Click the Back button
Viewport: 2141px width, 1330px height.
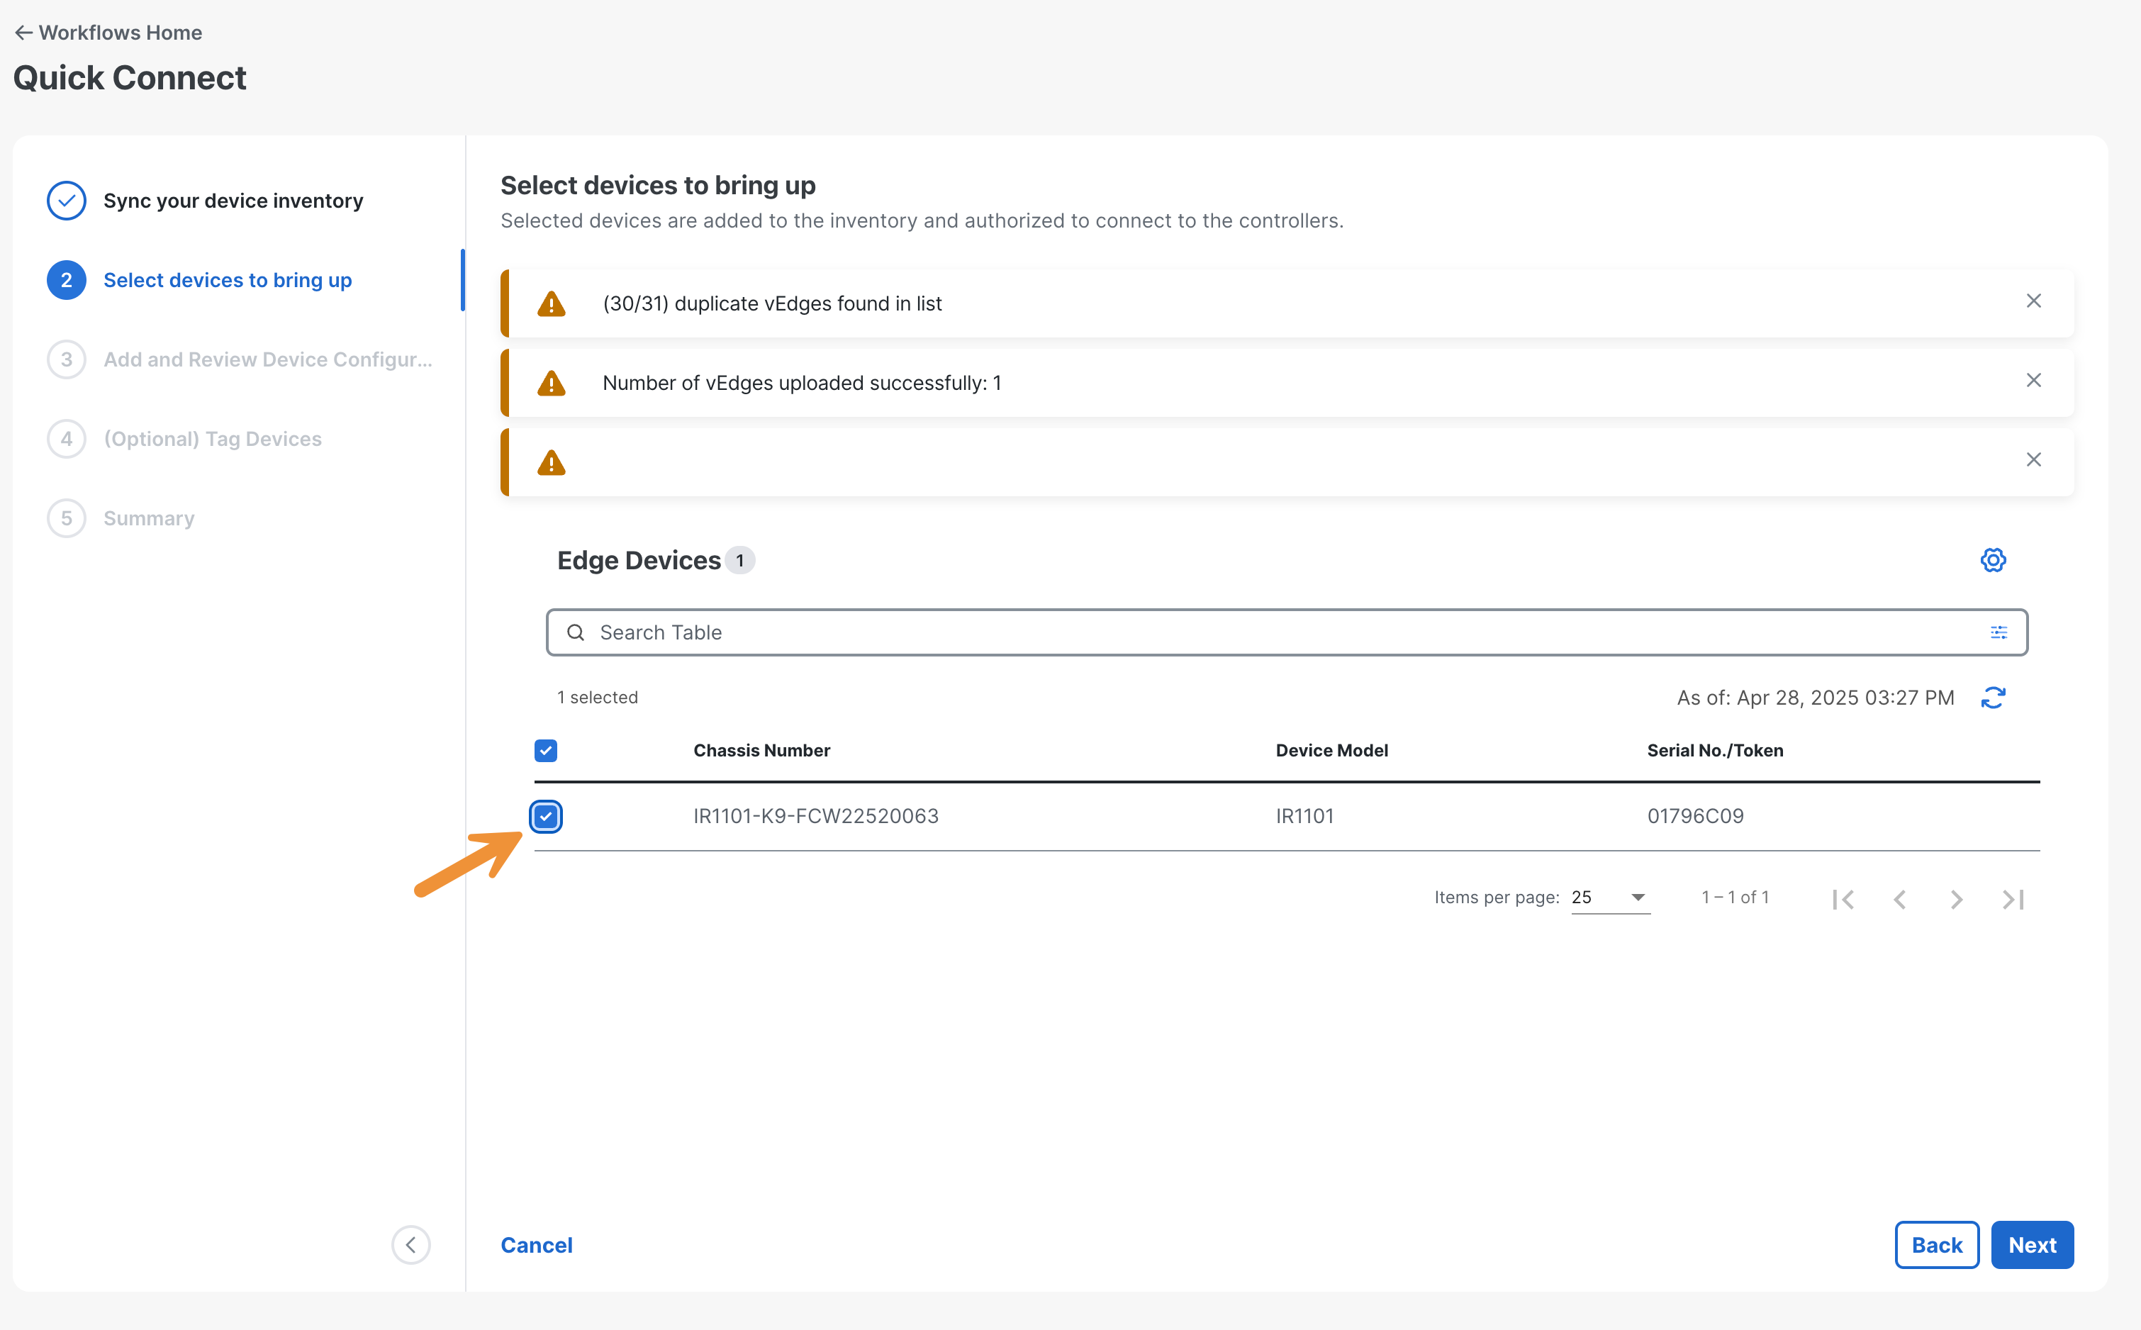tap(1937, 1245)
